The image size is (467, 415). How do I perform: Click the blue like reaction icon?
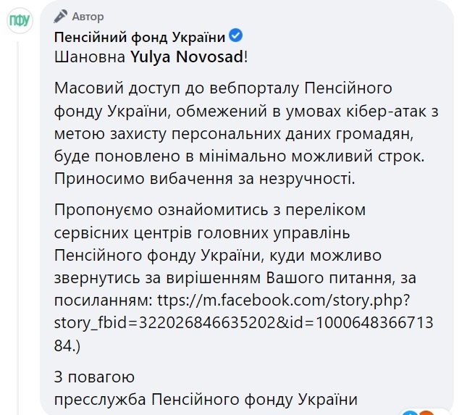[410, 413]
